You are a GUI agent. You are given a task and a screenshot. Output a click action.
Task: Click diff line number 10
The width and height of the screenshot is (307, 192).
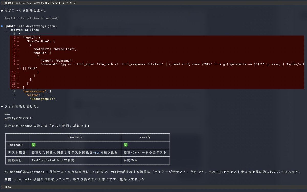[14, 72]
